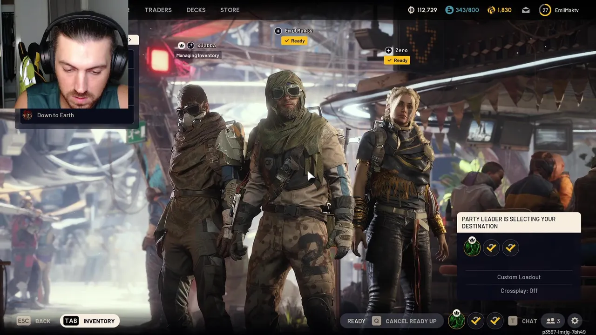Click the plus emblem next to EmilMaktv nameplate
Screen dimensions: 596x335
tap(278, 31)
